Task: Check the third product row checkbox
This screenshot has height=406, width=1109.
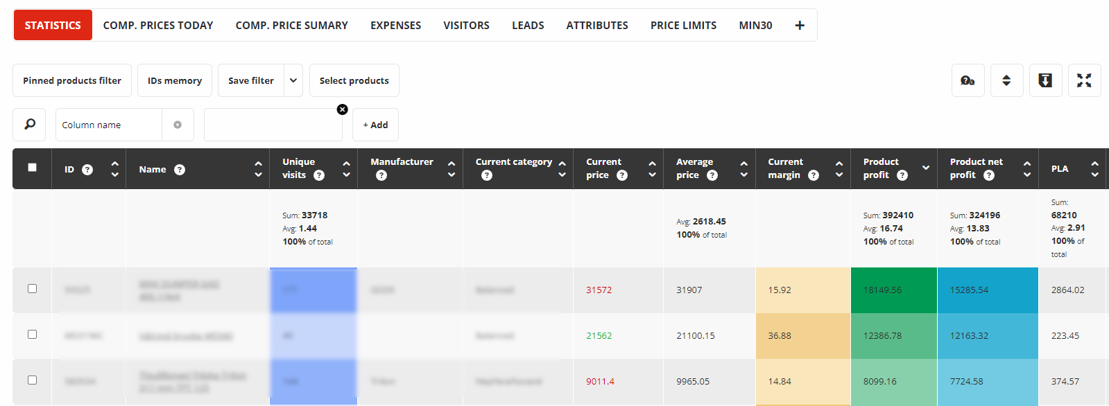Action: click(x=32, y=380)
